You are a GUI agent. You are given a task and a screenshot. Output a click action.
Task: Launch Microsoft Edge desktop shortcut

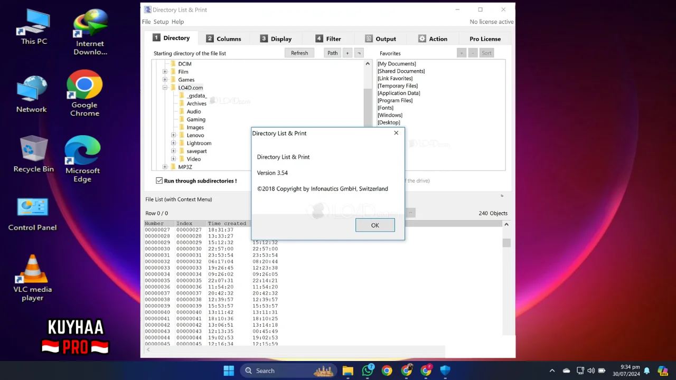tap(82, 159)
